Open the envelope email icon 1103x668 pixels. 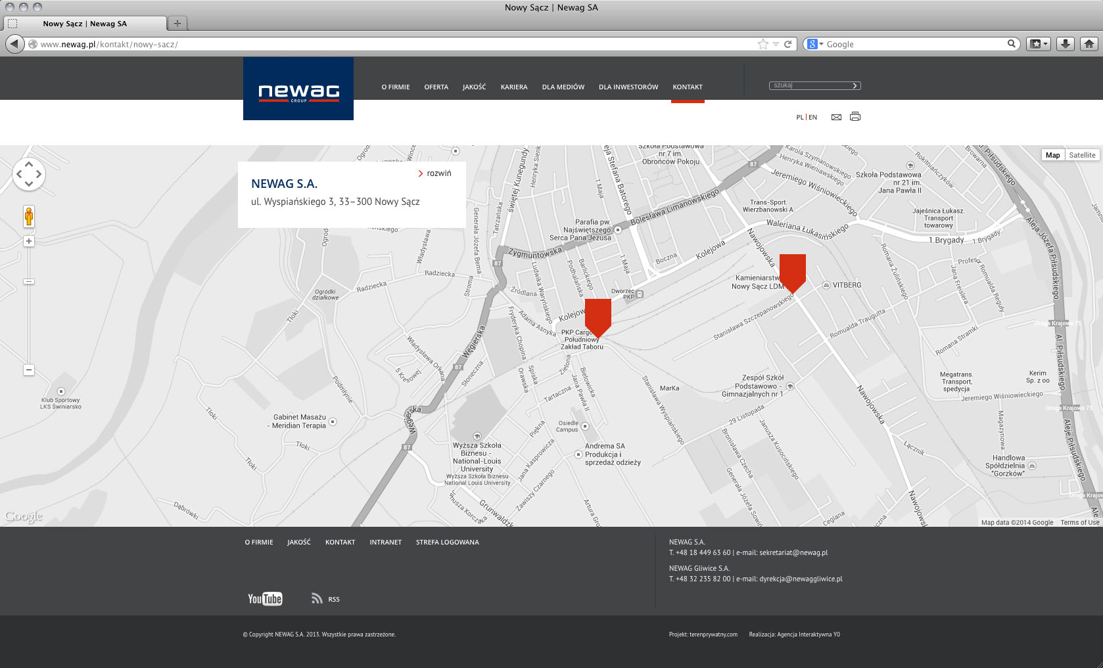coord(836,117)
